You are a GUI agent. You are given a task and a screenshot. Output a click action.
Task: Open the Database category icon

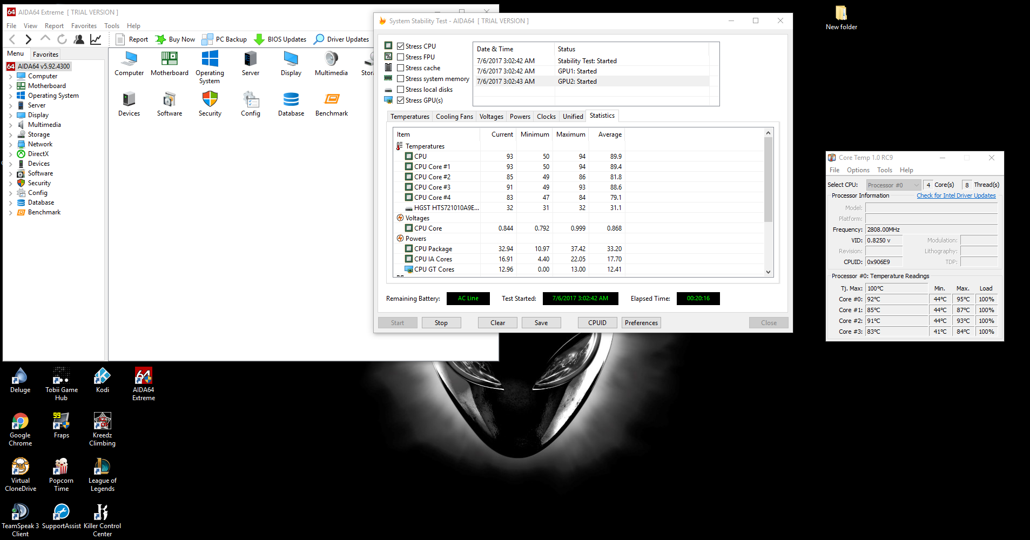[x=291, y=104]
